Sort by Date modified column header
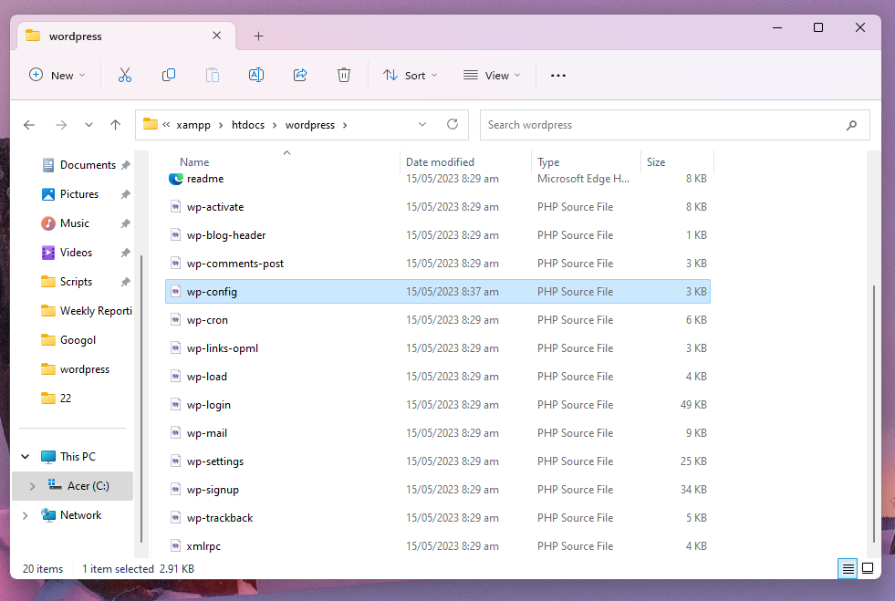 point(440,162)
